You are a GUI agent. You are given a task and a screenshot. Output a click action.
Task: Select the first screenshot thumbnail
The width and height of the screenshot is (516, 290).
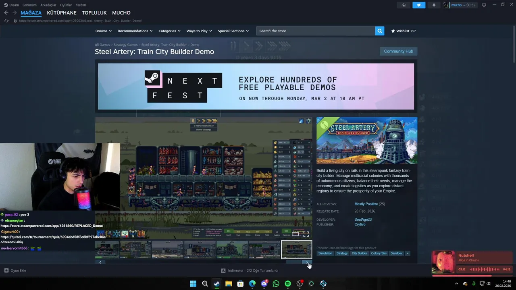pyautogui.click(x=107, y=249)
